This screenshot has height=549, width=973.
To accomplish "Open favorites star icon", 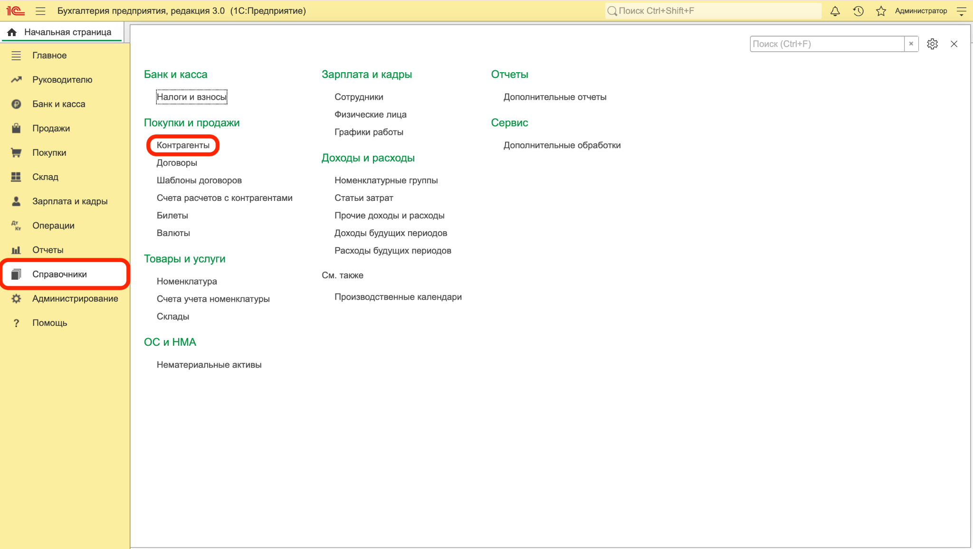I will [x=881, y=11].
